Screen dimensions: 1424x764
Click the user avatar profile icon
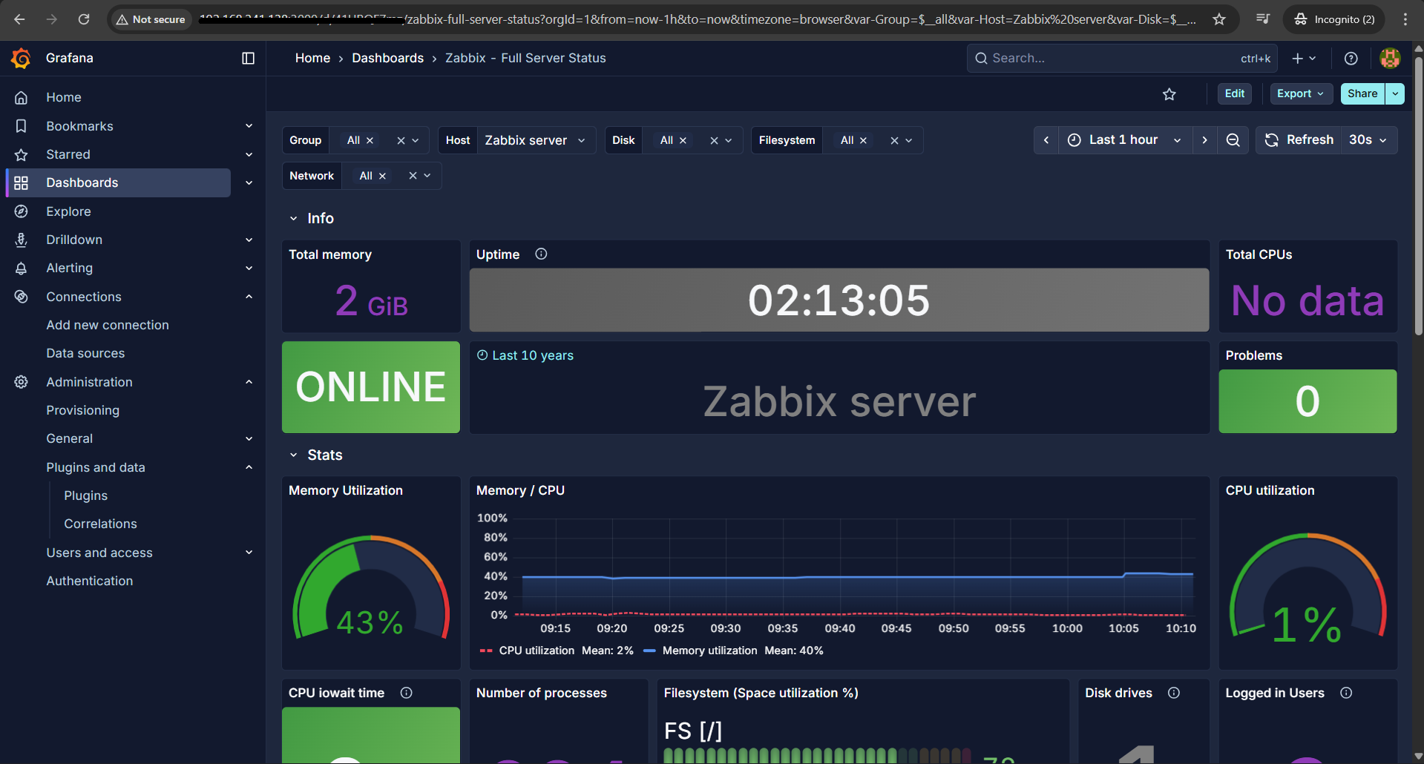[1389, 58]
